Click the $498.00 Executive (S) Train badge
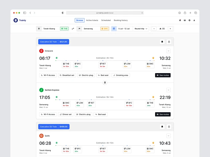 coord(54,126)
